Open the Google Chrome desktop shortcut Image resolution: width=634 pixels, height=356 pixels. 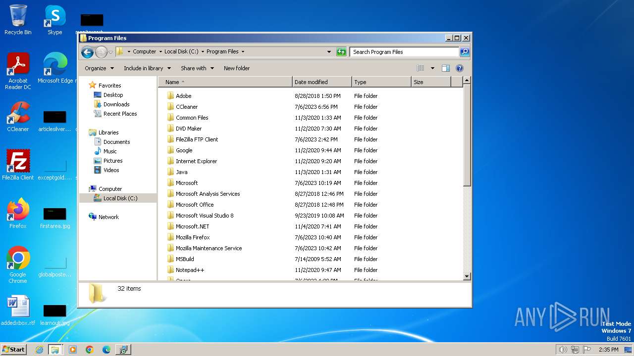click(x=18, y=265)
